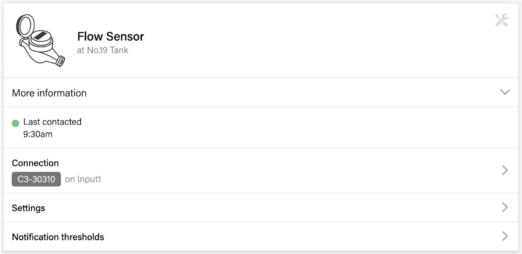Click empty space in the More information row
This screenshot has width=522, height=254.
pos(292,93)
